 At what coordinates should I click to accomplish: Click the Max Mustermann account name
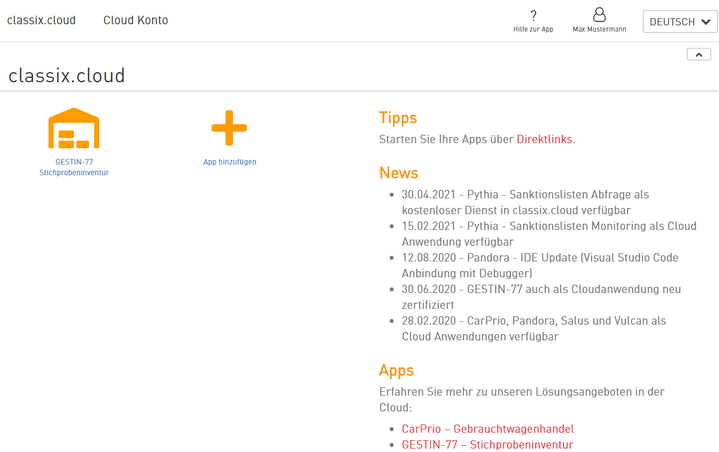[x=599, y=29]
